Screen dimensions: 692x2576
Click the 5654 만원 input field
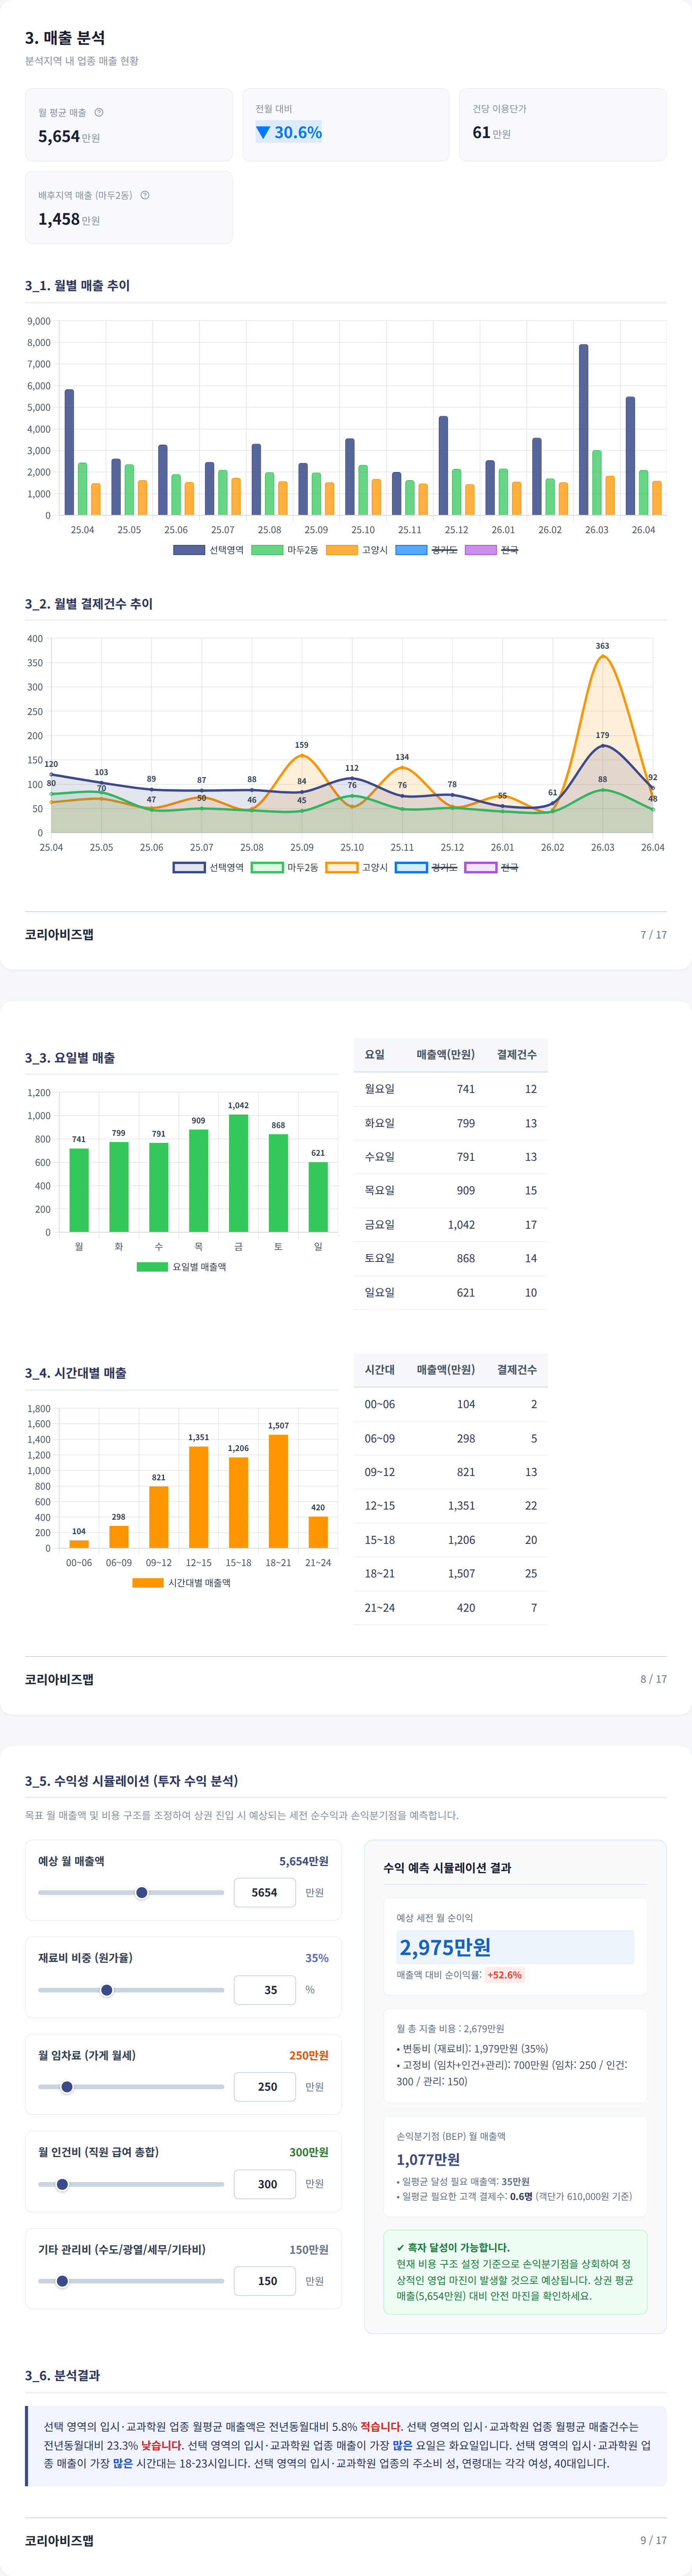[x=265, y=1892]
